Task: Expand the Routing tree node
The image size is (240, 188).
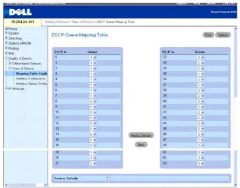Action: 6,48
